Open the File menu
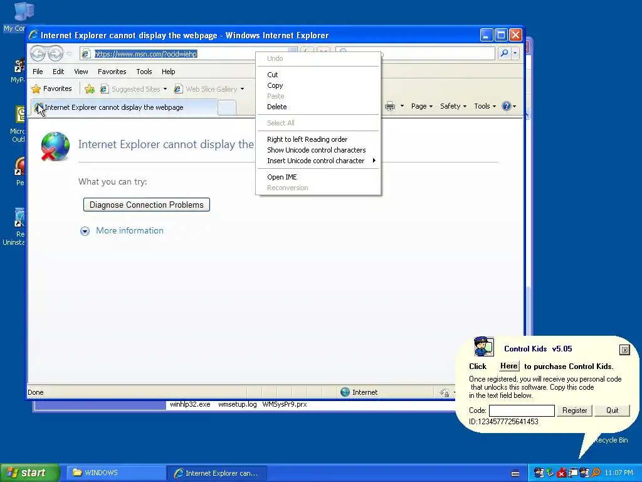 pos(38,72)
